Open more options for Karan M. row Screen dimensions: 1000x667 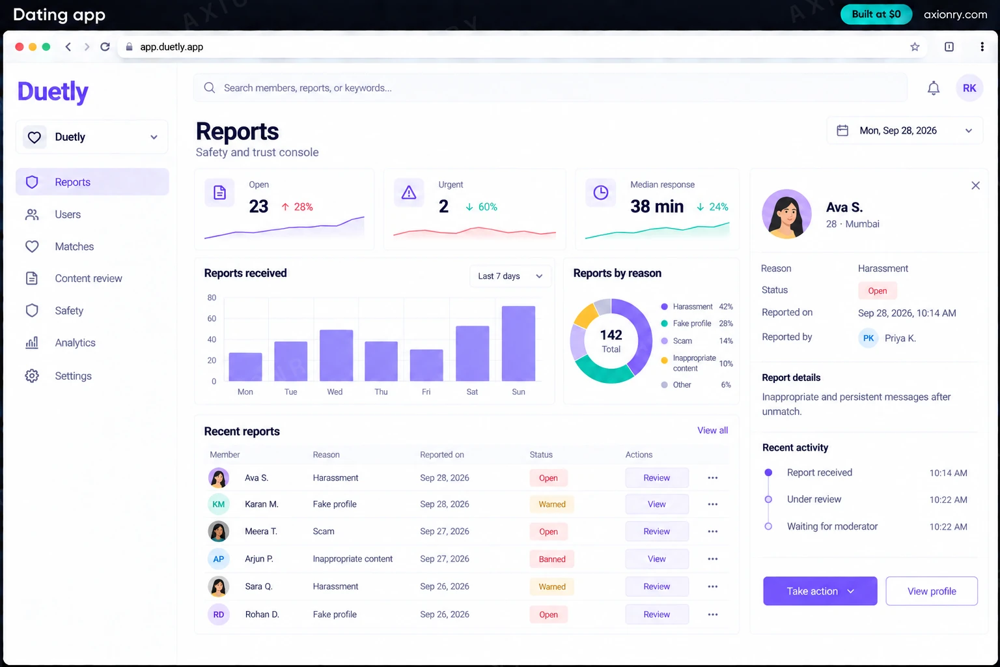coord(713,504)
